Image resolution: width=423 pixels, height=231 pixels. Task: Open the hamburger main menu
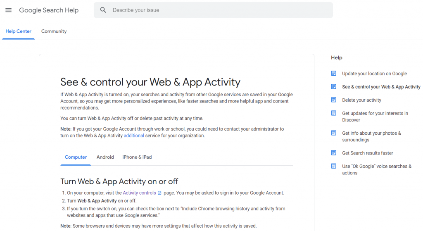point(8,10)
